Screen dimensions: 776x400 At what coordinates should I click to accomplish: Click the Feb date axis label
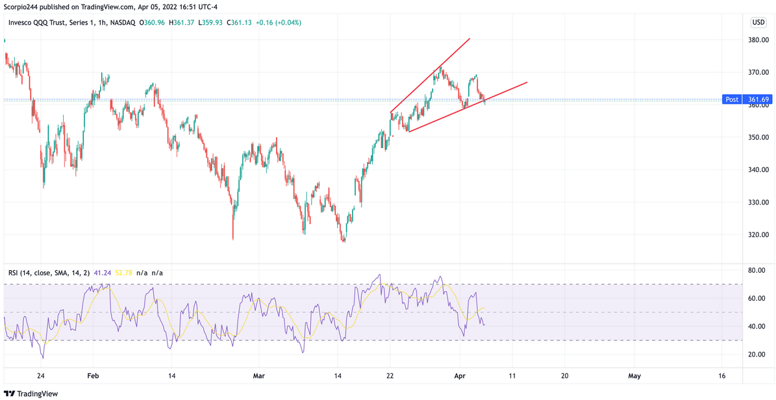pyautogui.click(x=93, y=376)
